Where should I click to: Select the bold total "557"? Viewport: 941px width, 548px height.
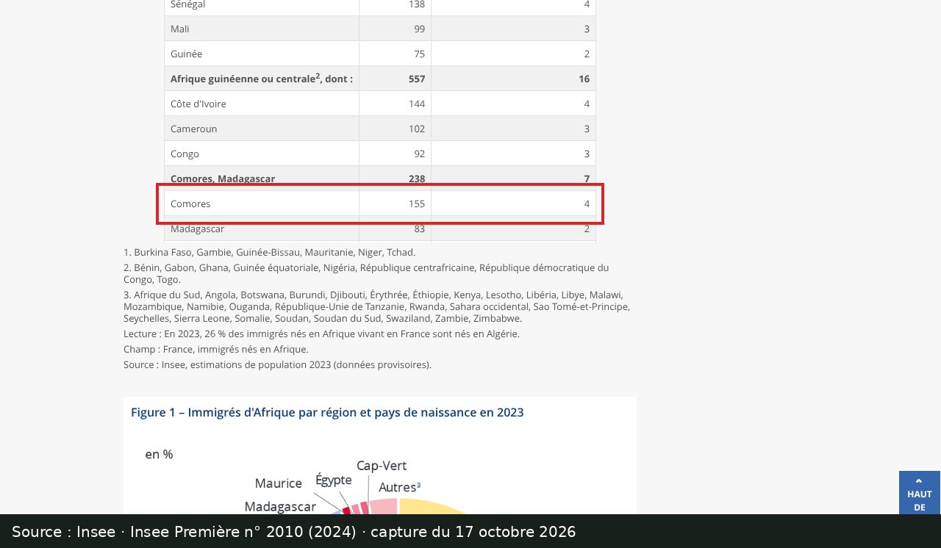tap(417, 79)
